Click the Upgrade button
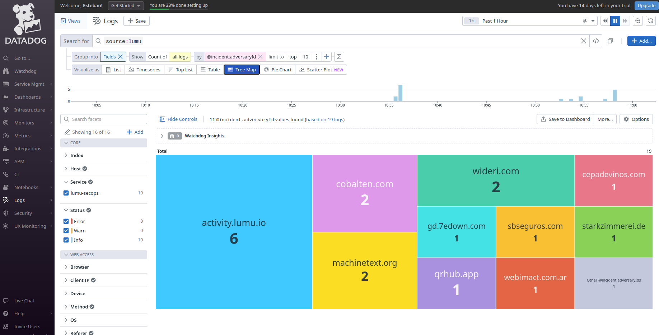 (x=646, y=6)
